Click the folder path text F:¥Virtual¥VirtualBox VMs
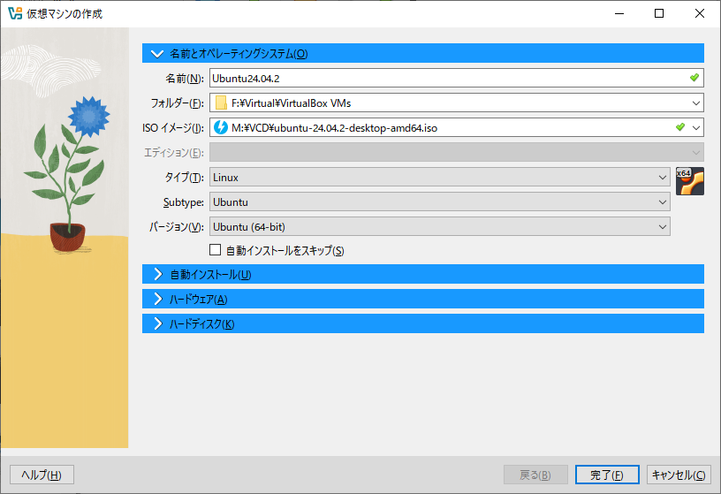The width and height of the screenshot is (721, 494). tap(291, 103)
